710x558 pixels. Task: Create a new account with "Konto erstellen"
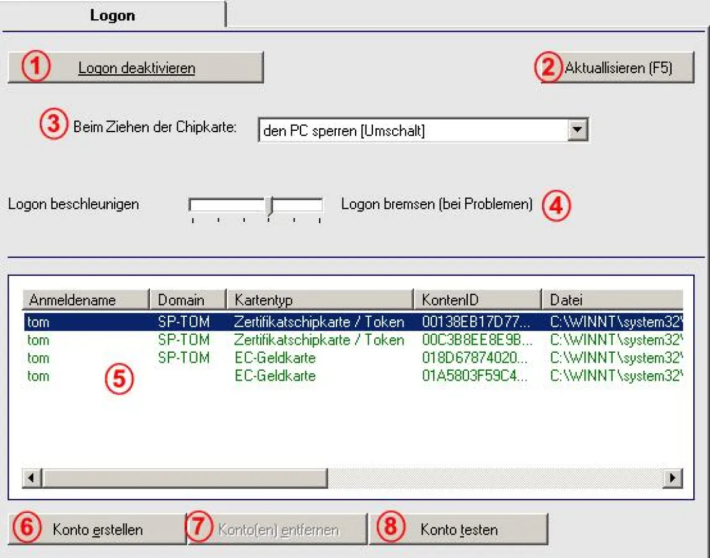pyautogui.click(x=97, y=529)
